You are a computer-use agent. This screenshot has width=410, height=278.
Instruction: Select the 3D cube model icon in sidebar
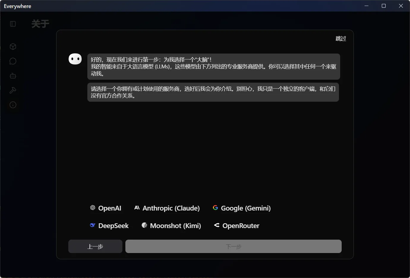(x=13, y=46)
